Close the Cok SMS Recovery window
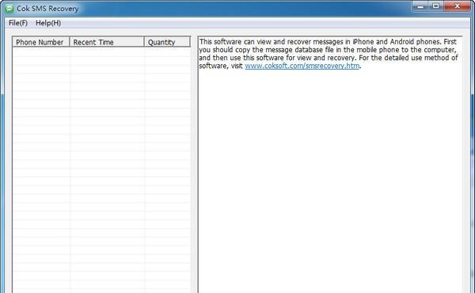The width and height of the screenshot is (475, 293). [457, 6]
